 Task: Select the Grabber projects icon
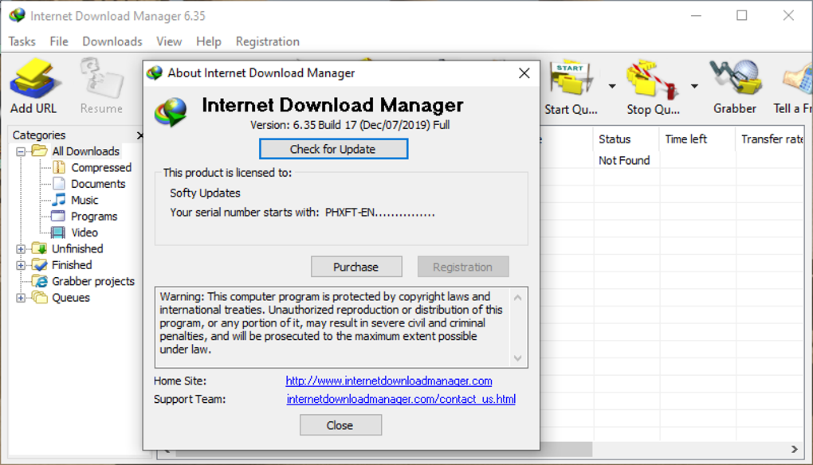pos(39,281)
